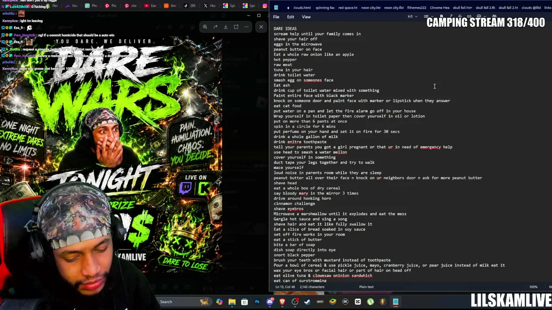The image size is (552, 310).
Task: Click the line 'cinnamon challenge'
Action: 294,204
